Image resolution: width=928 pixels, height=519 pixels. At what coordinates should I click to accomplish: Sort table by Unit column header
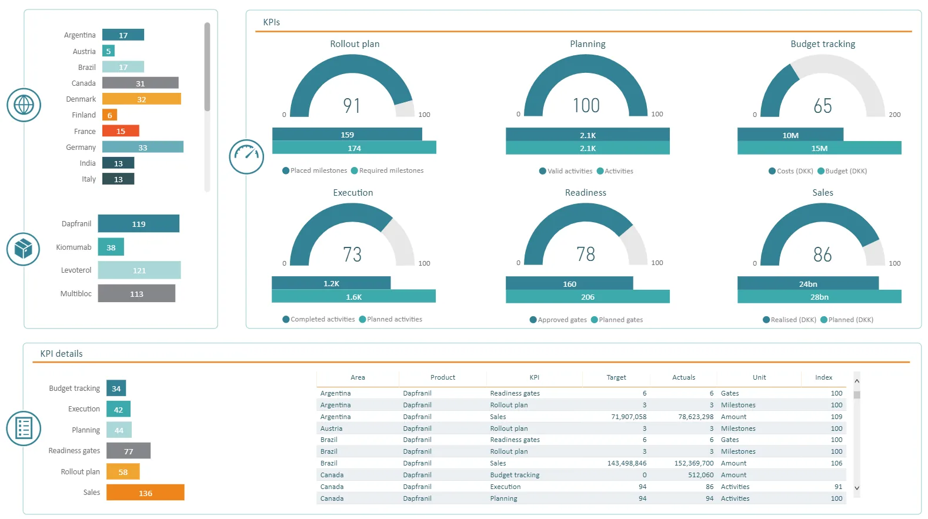[759, 377]
